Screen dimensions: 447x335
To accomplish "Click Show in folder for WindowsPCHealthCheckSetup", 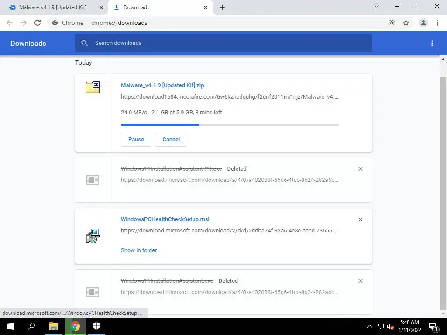I will click(139, 250).
